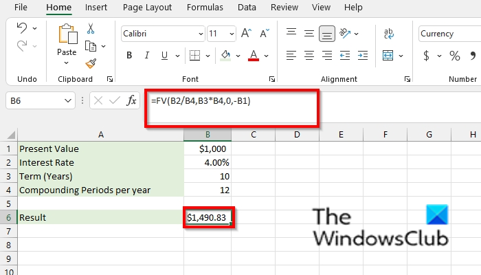481x275 pixels.
Task: Open Undo history dropdown arrow
Action: 34,28
